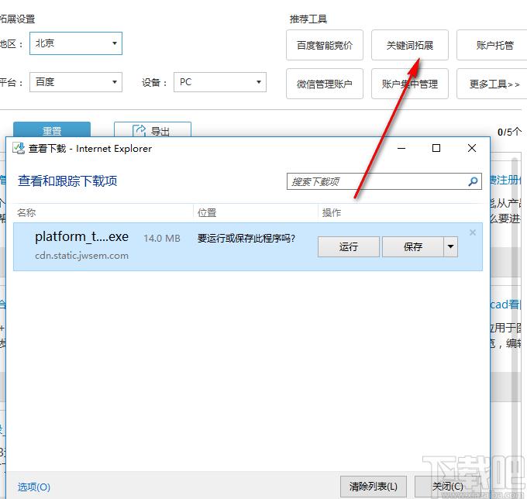Expand the 保存 dropdown arrow
527x499 pixels.
[451, 246]
